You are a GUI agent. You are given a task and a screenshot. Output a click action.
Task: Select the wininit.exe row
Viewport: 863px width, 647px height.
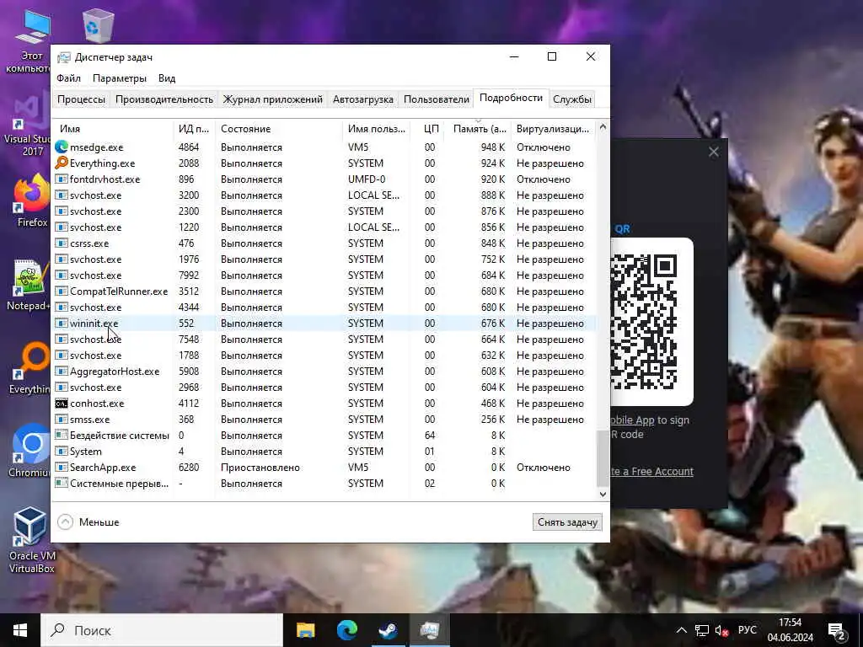pos(324,323)
